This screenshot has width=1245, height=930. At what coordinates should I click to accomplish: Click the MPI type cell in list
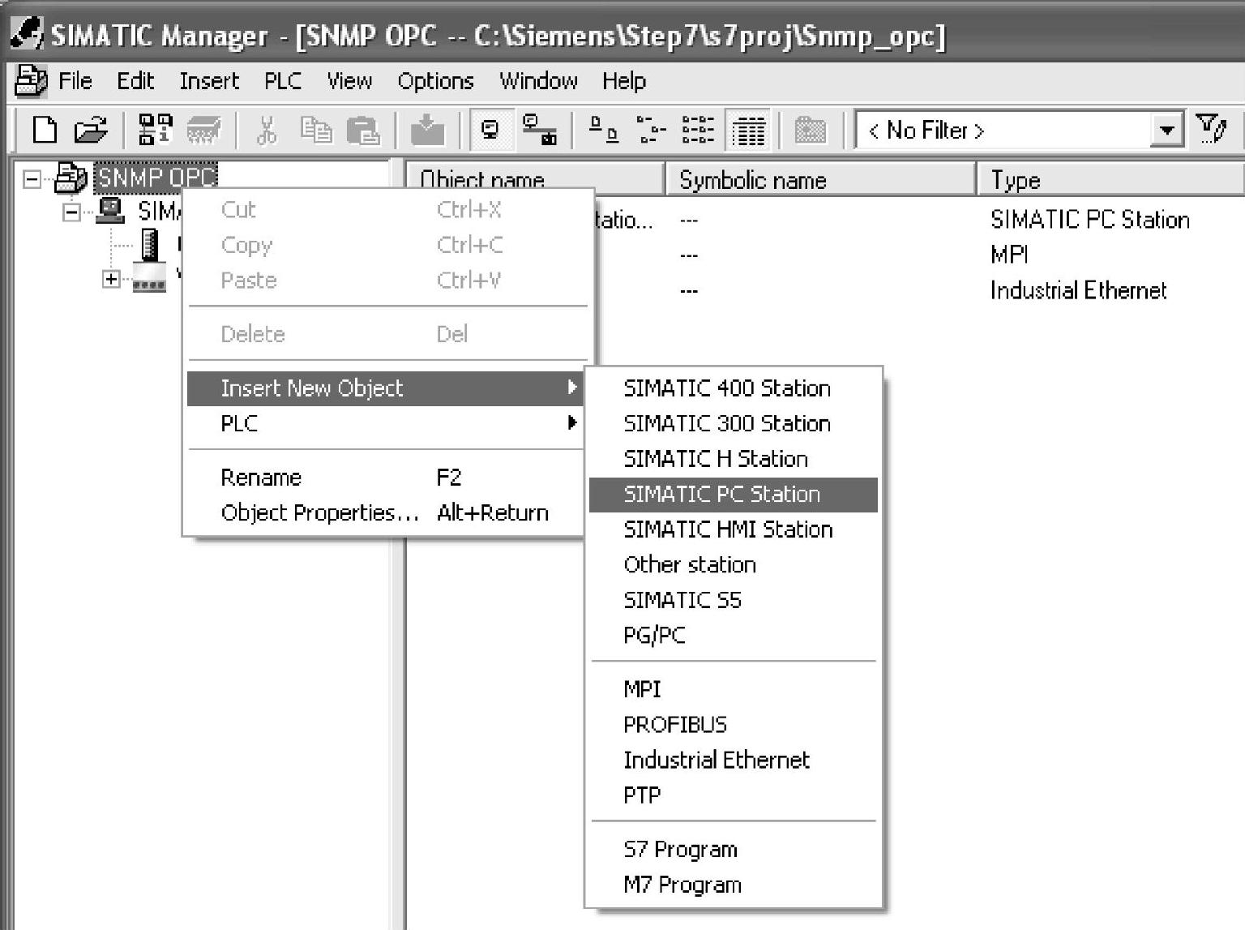[x=1009, y=255]
